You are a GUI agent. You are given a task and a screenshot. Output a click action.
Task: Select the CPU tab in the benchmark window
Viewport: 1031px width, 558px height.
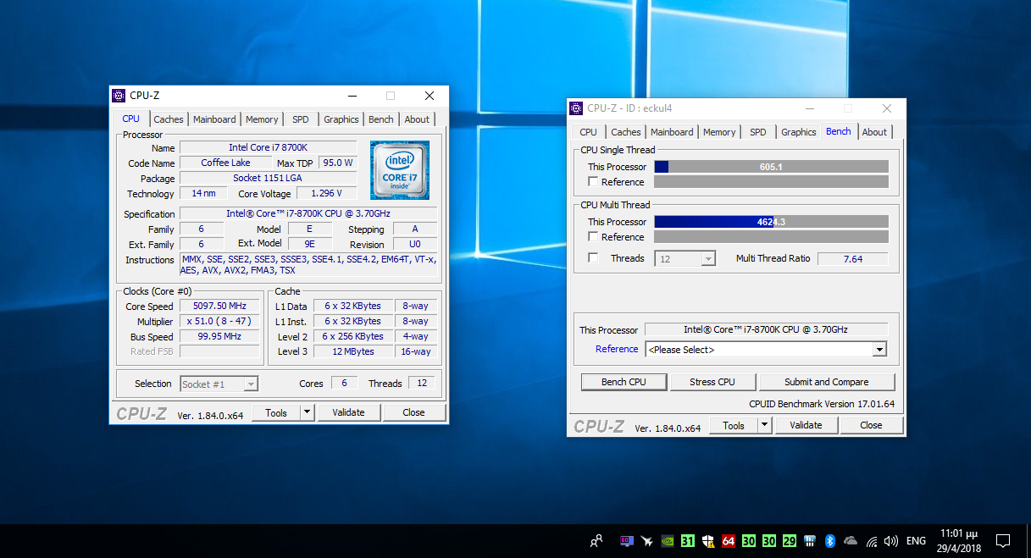point(589,132)
